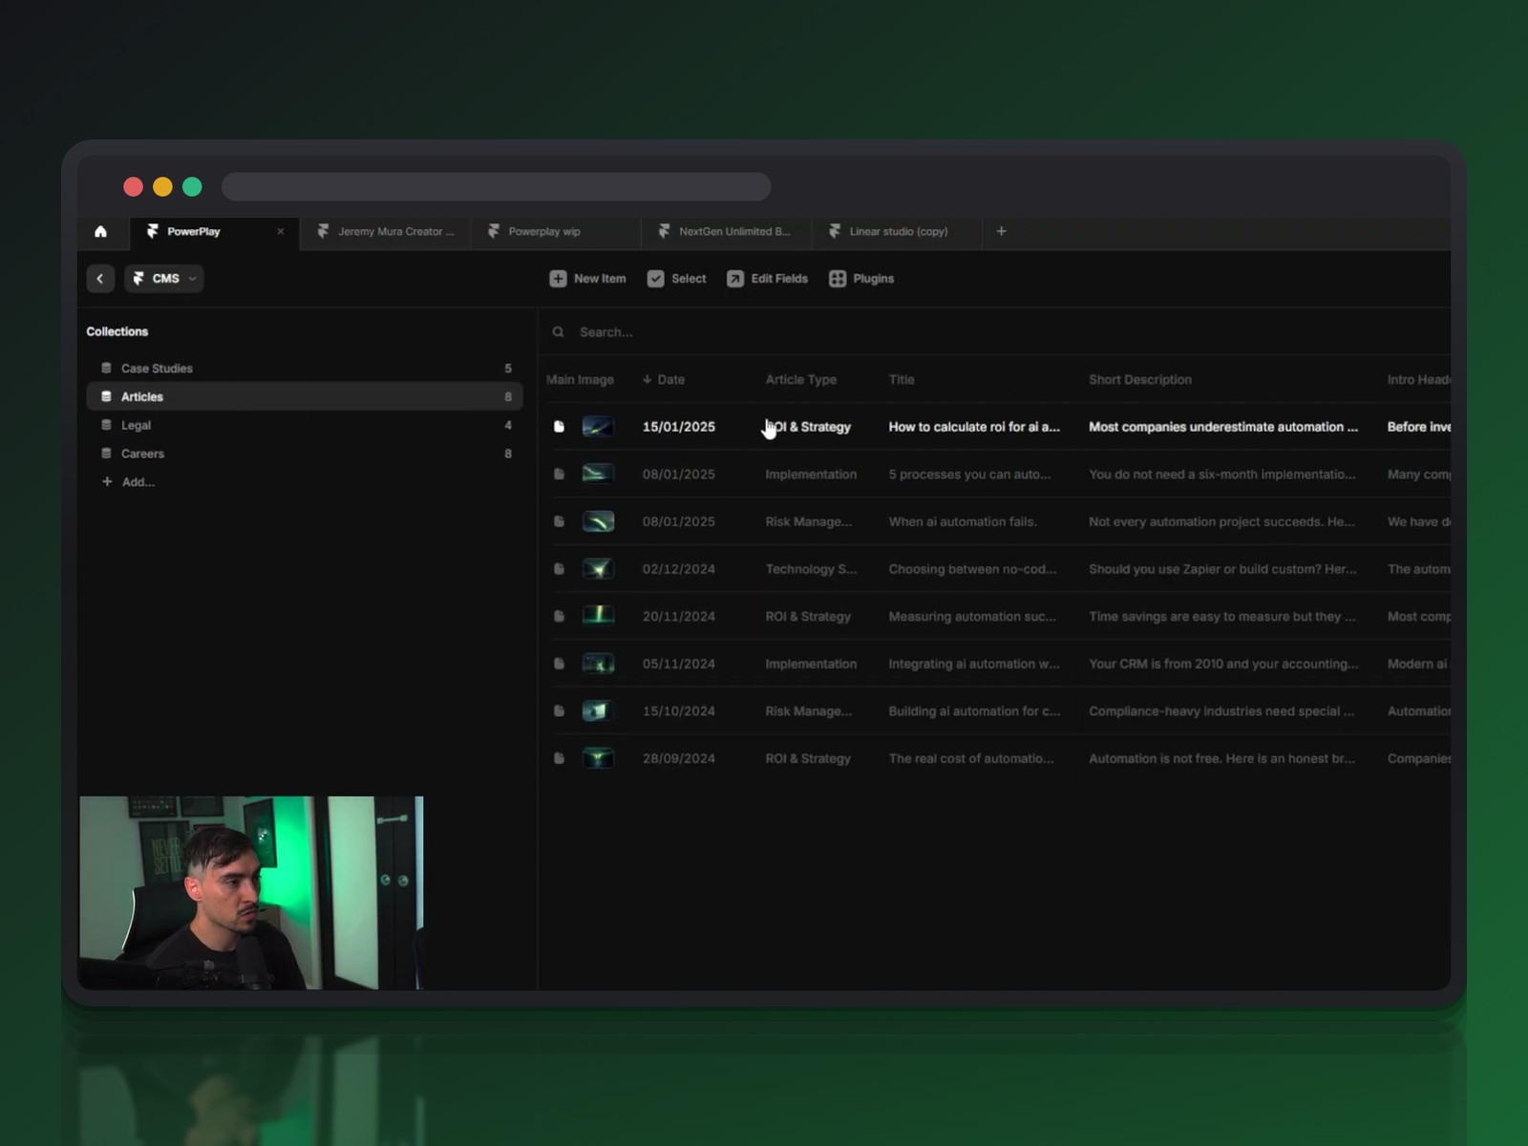Click the search magnifier icon
This screenshot has height=1146, width=1528.
[559, 332]
